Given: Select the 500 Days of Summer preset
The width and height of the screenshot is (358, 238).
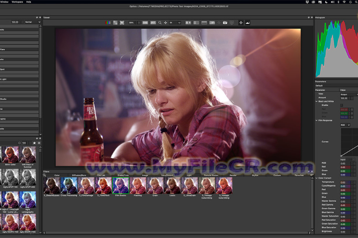Looking at the screenshot, I should click(27, 155).
